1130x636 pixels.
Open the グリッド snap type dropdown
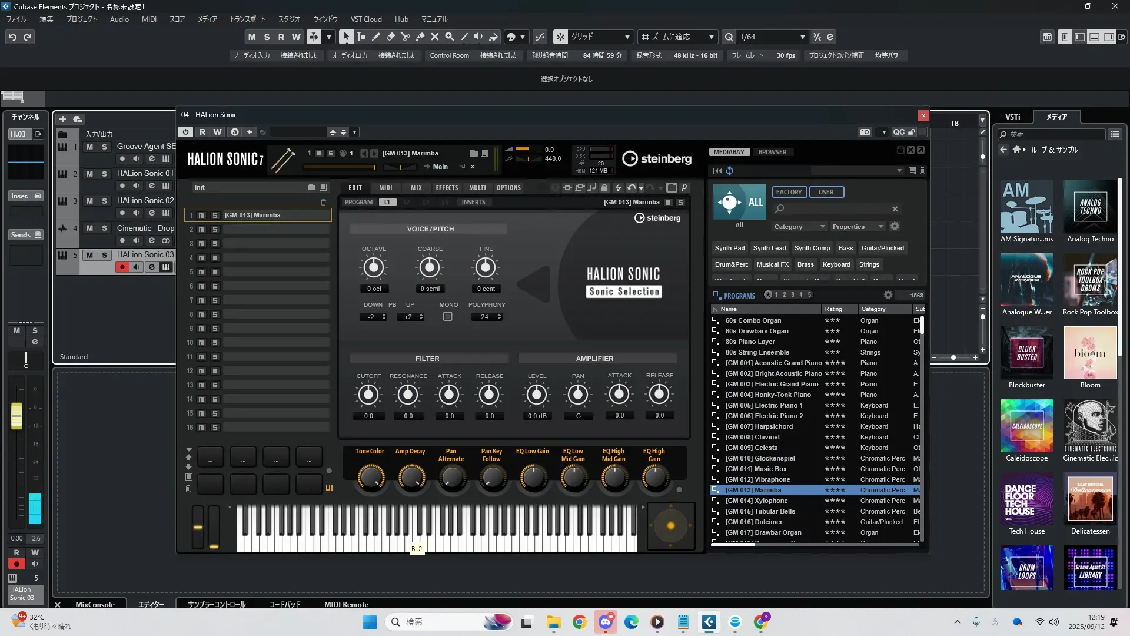pyautogui.click(x=627, y=37)
